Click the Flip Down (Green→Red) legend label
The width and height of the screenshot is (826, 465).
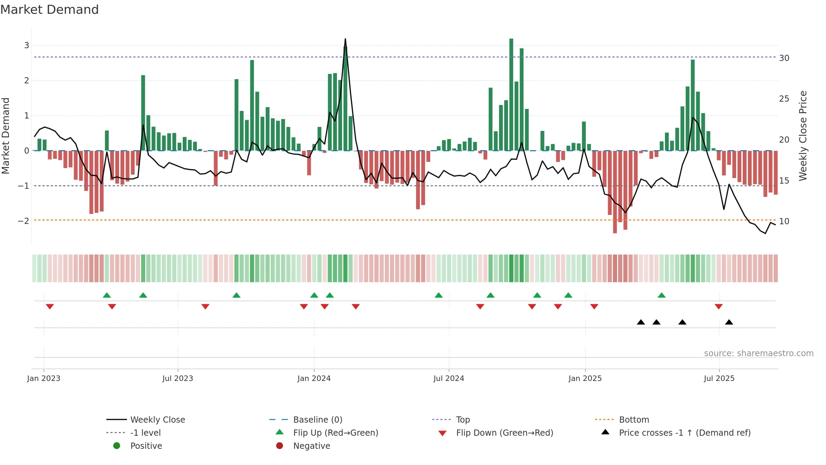tap(505, 433)
